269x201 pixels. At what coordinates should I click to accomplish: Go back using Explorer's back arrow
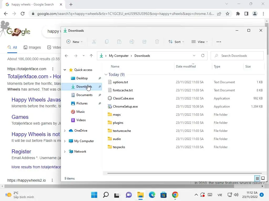[x=66, y=56]
